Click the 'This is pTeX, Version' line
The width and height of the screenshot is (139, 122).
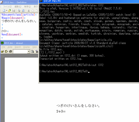(x=80, y=8)
